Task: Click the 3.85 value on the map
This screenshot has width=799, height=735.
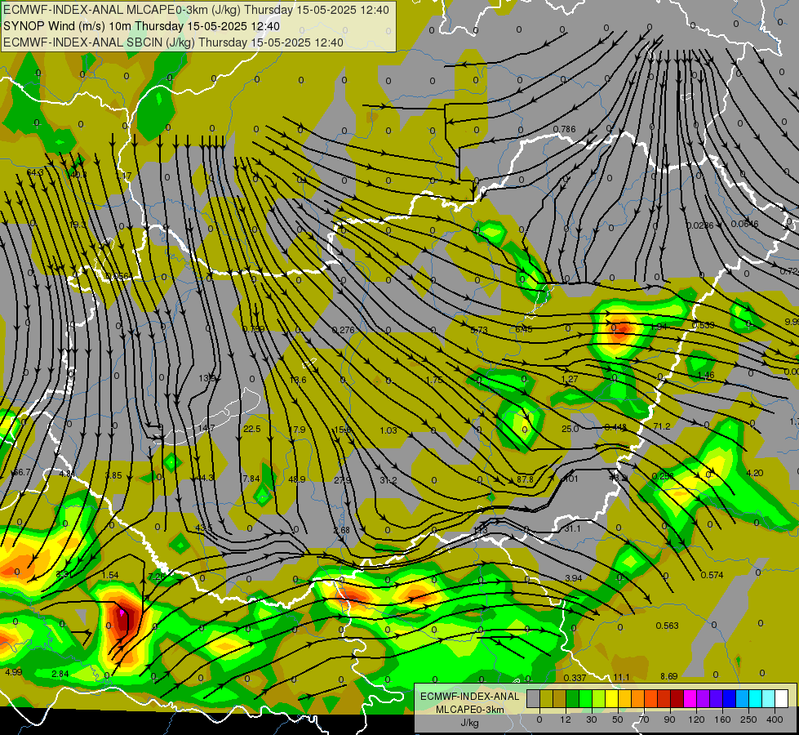Action: 113,475
